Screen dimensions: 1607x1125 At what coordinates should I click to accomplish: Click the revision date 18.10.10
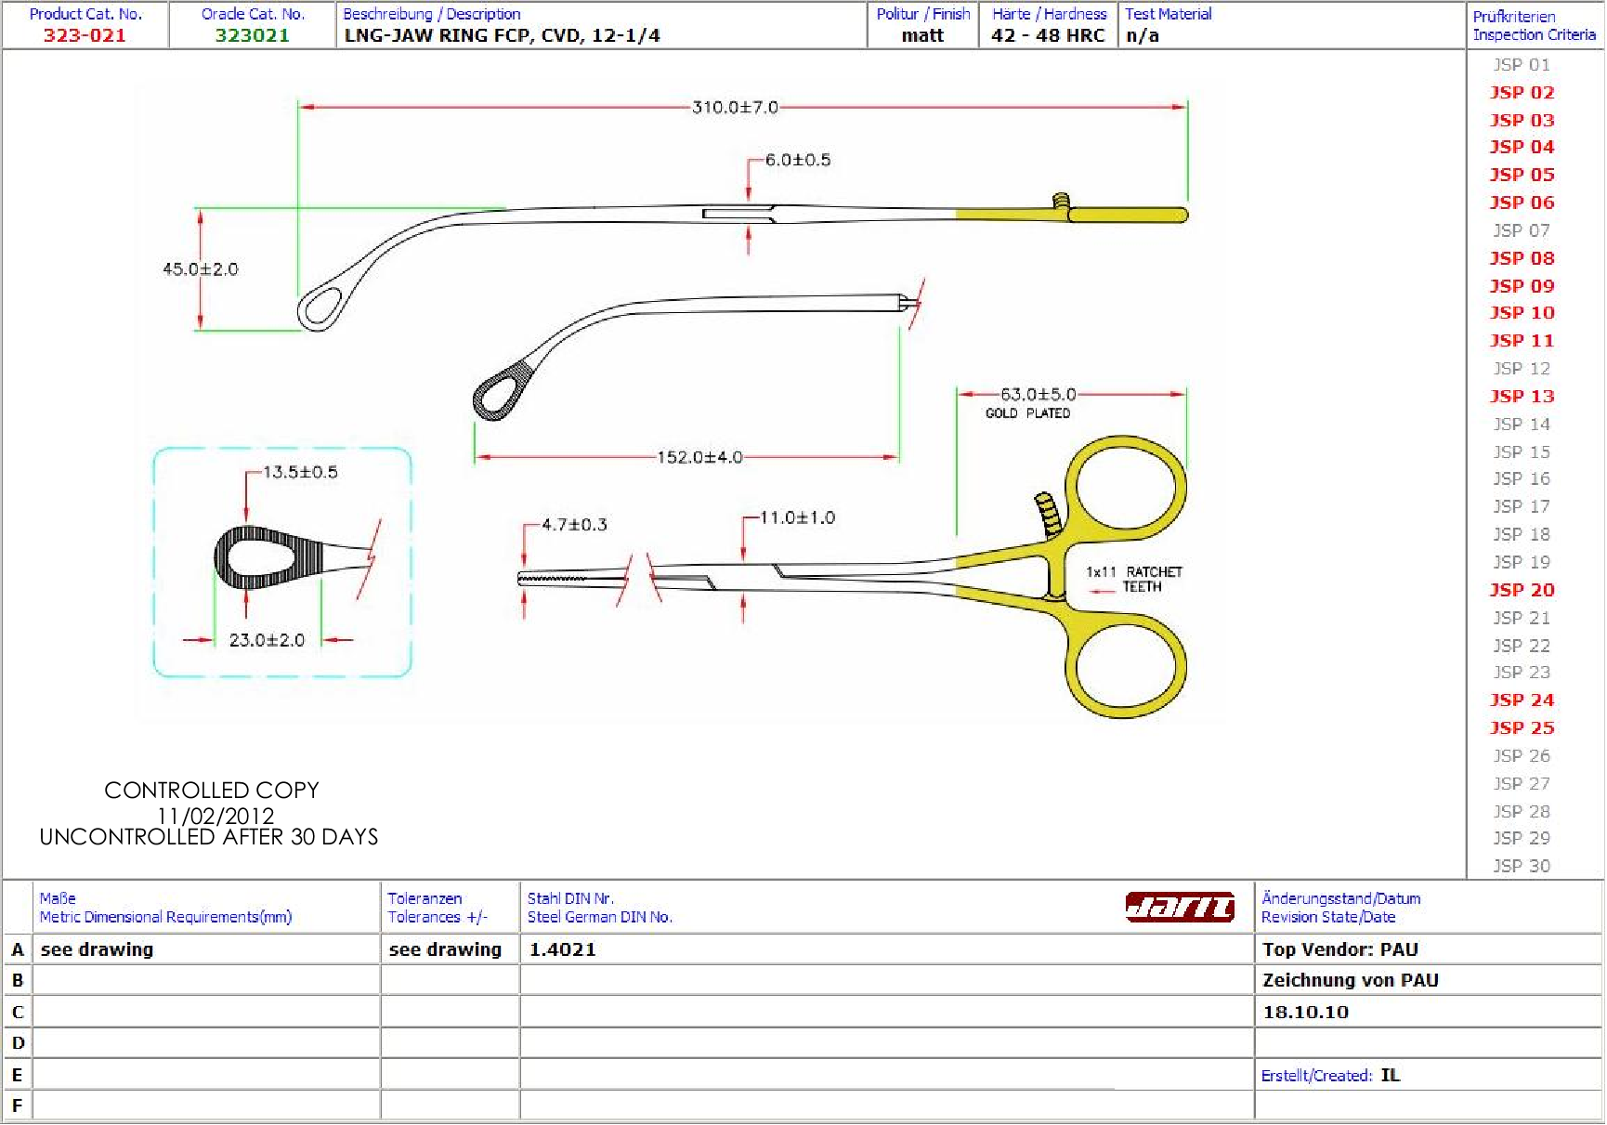[x=1305, y=1013]
